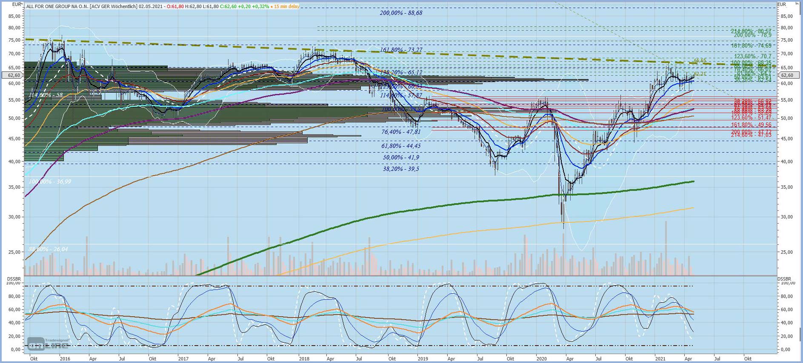This screenshot has height=363, width=803.
Task: Click the percent change +0,32%
Action: coord(260,6)
